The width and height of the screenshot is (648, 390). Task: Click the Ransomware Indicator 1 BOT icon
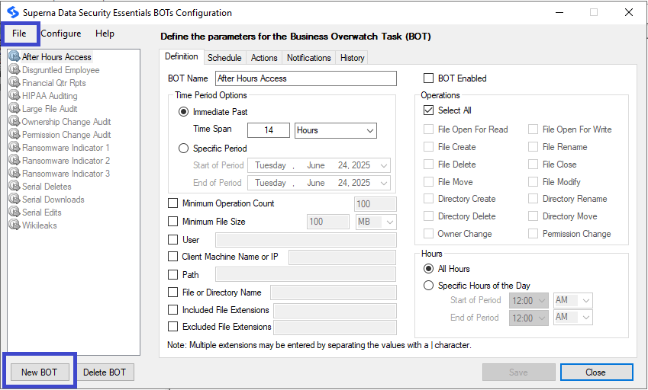click(15, 147)
